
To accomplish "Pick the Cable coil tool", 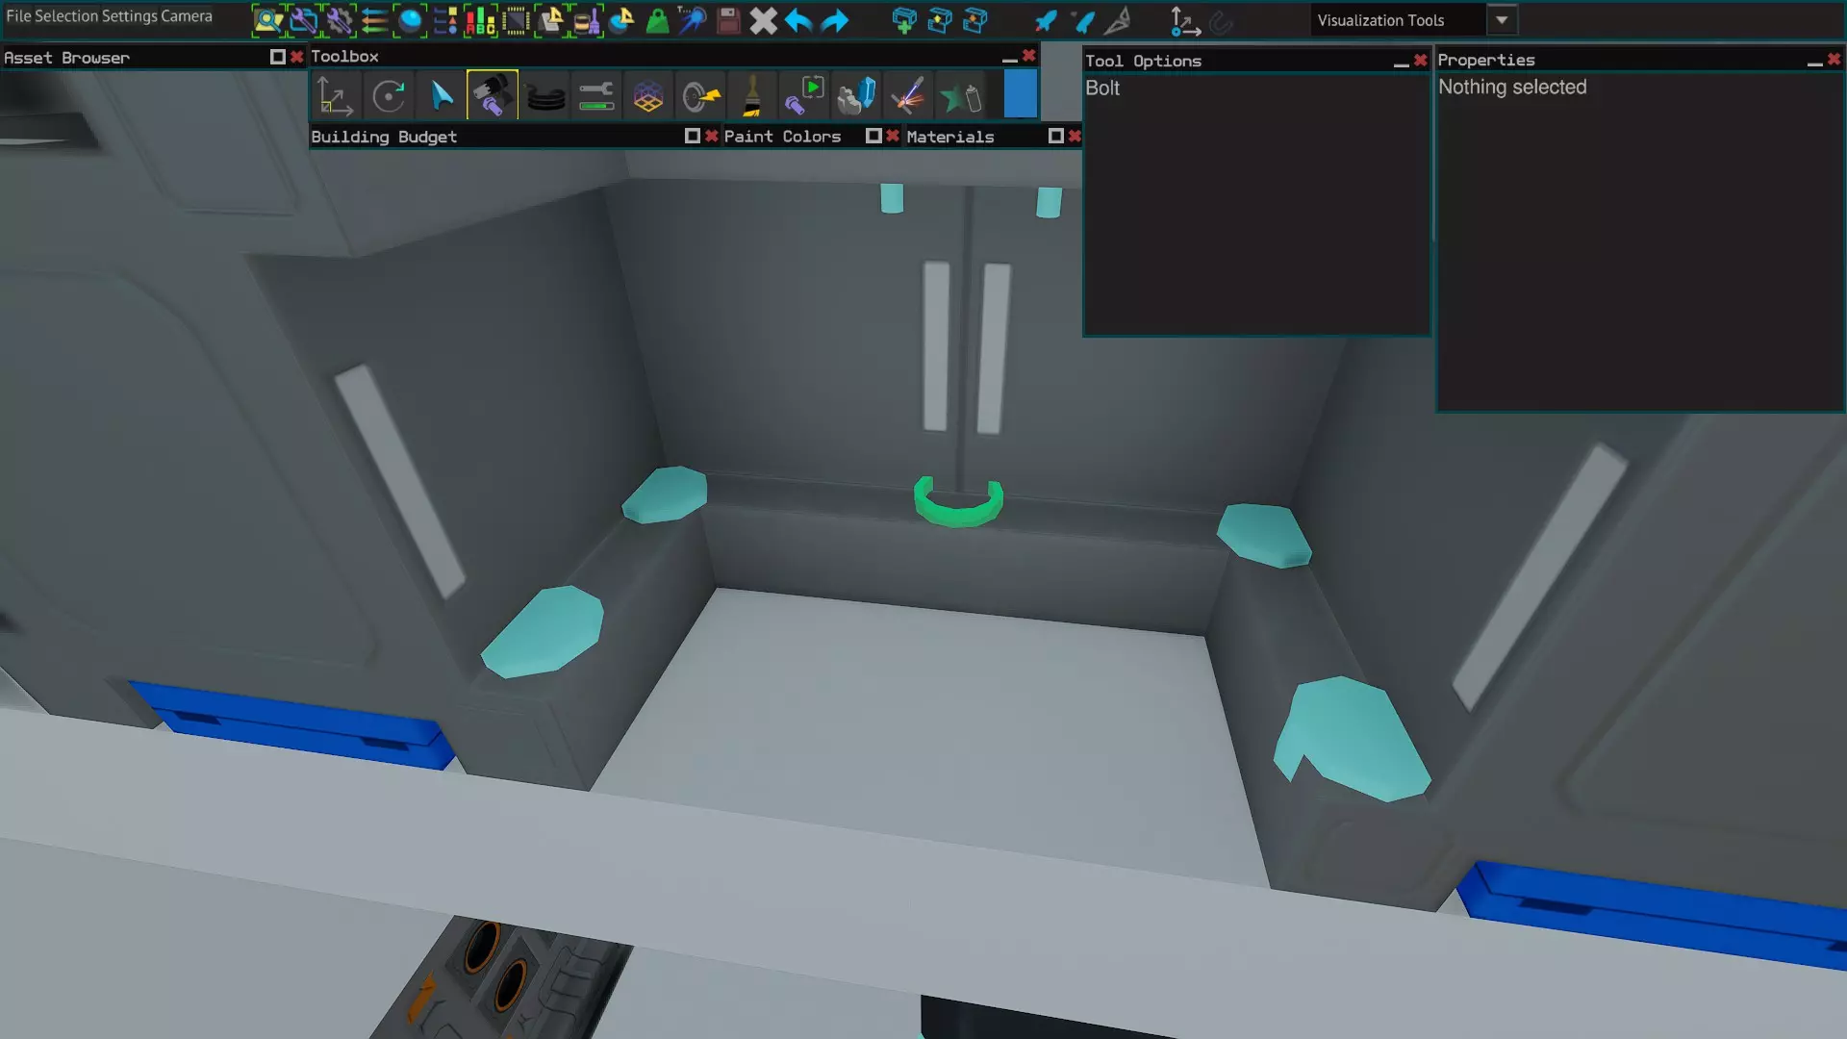I will click(x=544, y=96).
